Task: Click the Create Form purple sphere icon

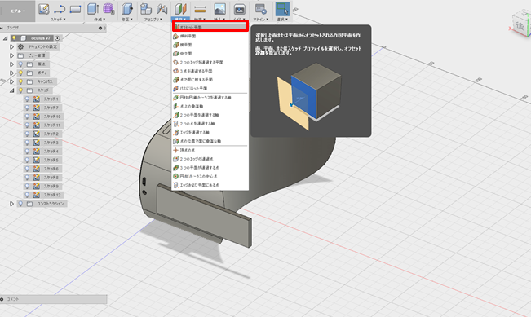Action: 108,9
